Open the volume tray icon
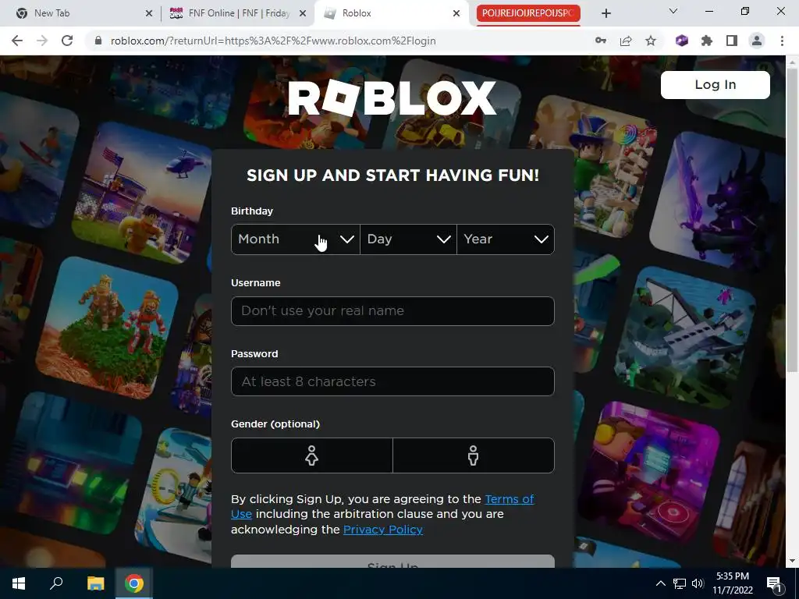Viewport: 799px width, 599px height. (x=698, y=583)
